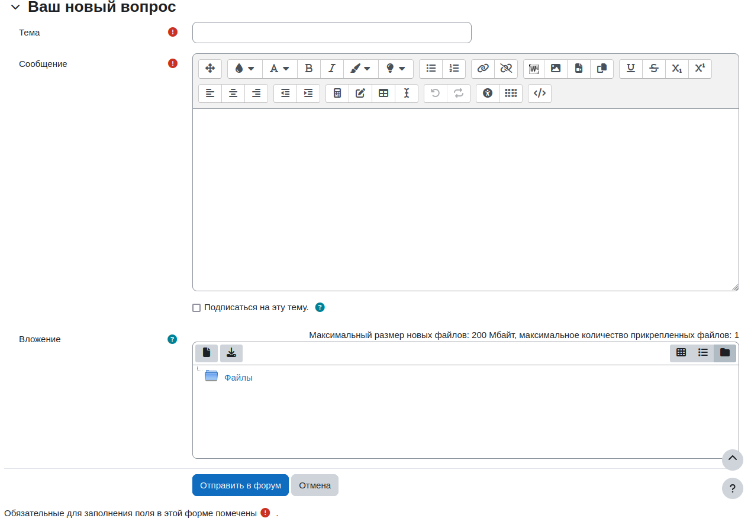Insert media file via toolbar
Viewport: 751px width, 518px height.
tap(579, 69)
